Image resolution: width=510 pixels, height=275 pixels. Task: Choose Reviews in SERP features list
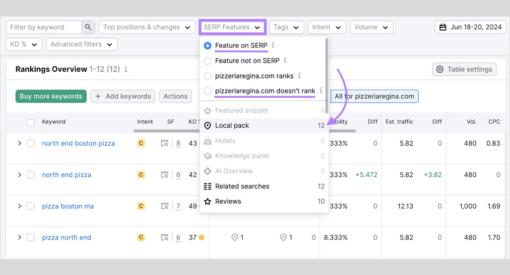(x=264, y=201)
